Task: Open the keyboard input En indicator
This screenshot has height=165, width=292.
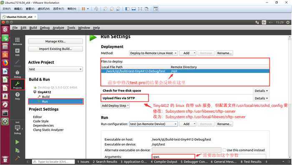Action: [264, 23]
